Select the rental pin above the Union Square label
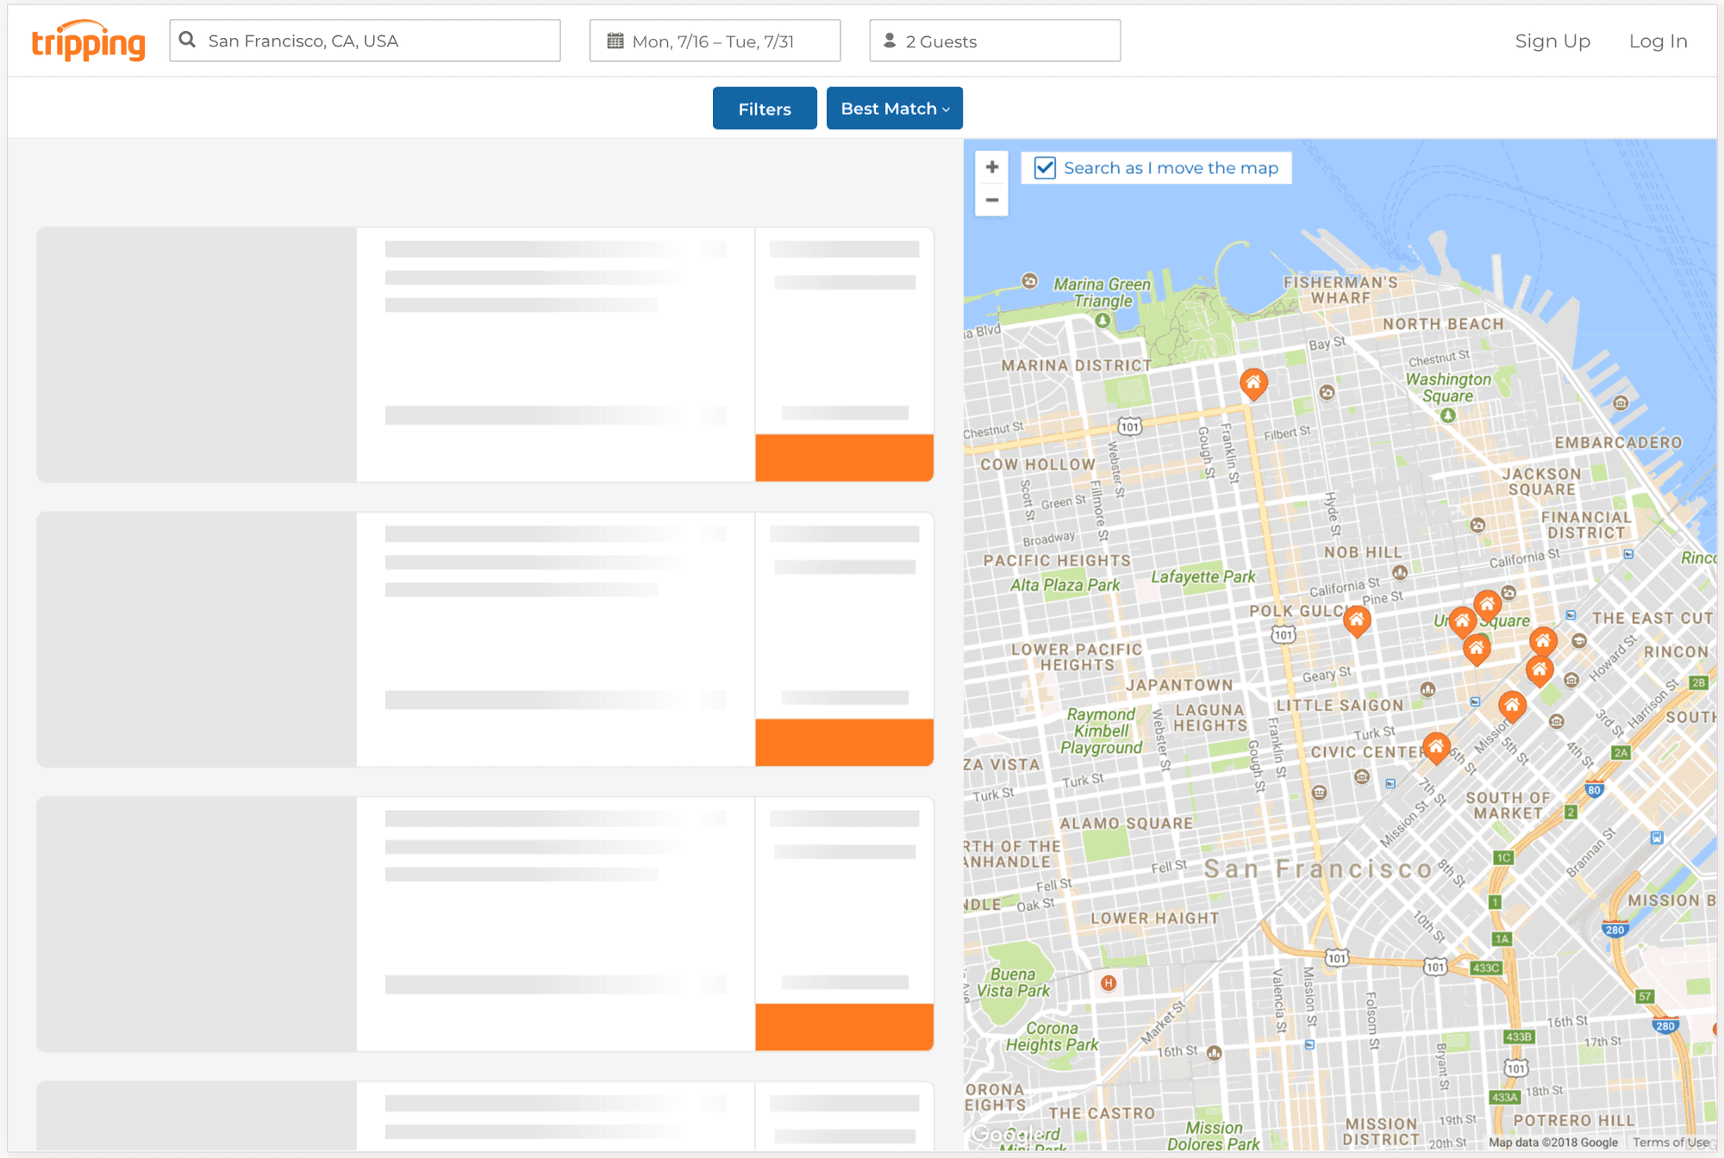The height and width of the screenshot is (1158, 1724). coord(1487,605)
